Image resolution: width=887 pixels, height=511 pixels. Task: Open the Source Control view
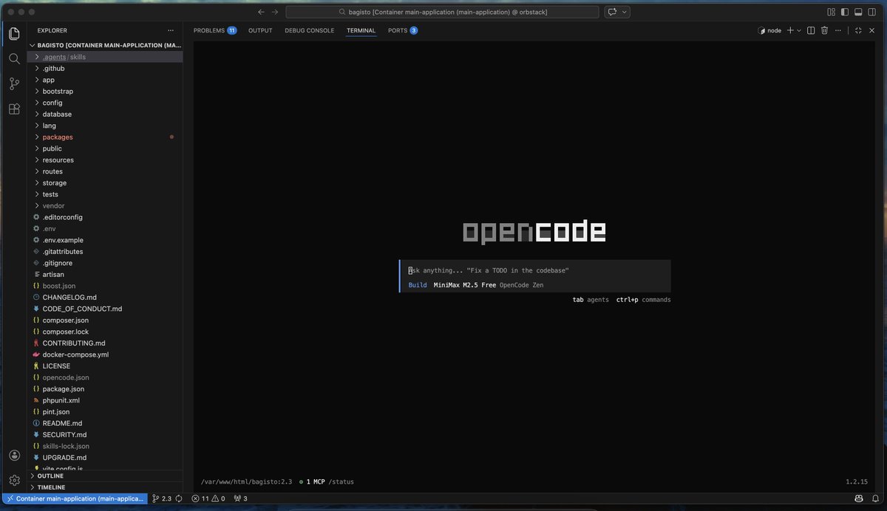pyautogui.click(x=14, y=84)
